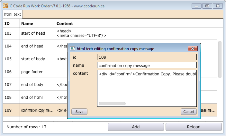Viewport: 226px width, 136px height.
Task: Cancel editing the html text entry
Action: pos(189,112)
